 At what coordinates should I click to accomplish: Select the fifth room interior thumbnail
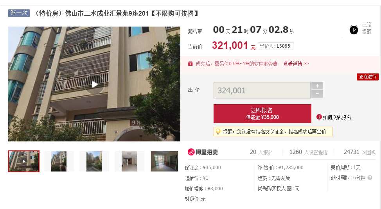(x=165, y=161)
